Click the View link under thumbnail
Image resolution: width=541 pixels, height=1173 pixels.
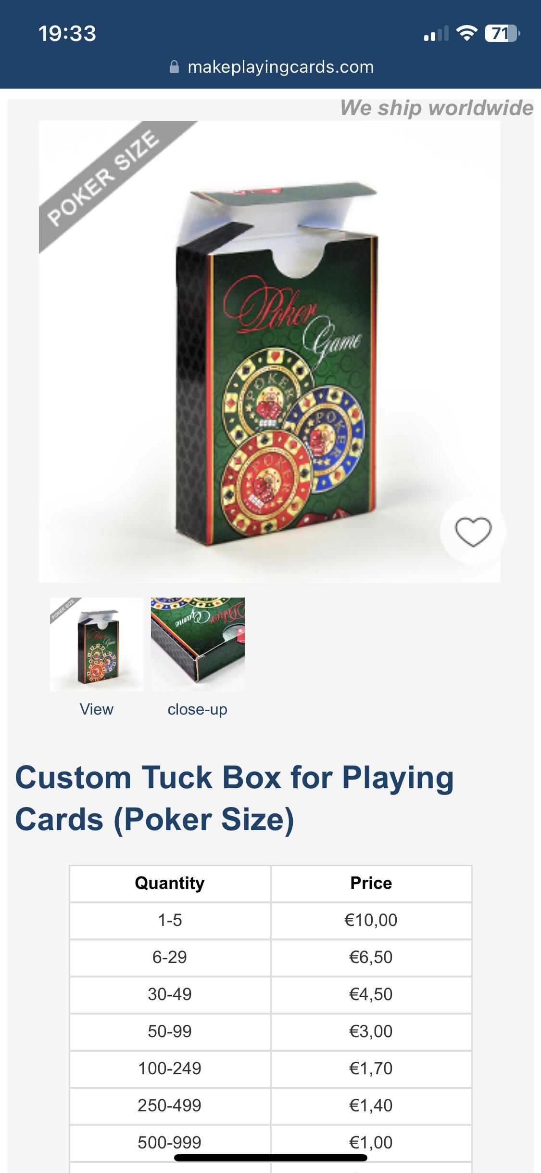pos(97,709)
